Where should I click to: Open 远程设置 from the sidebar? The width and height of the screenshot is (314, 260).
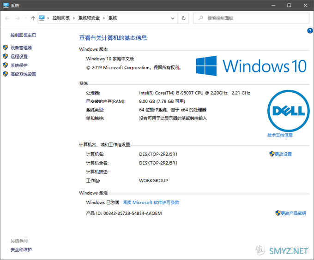click(19, 57)
